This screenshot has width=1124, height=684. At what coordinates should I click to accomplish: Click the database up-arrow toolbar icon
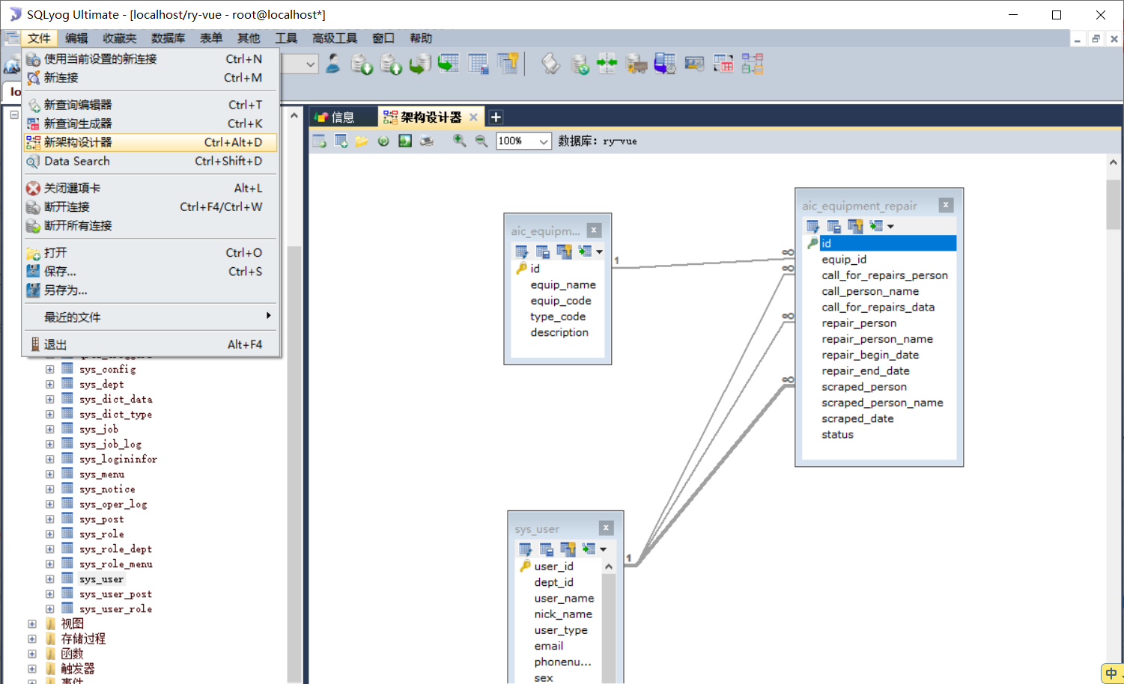click(x=391, y=64)
